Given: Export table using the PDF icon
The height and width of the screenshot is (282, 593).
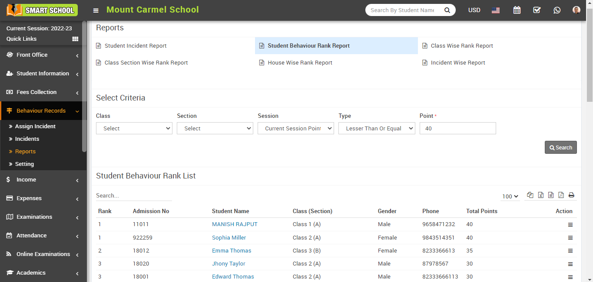Looking at the screenshot, I should coord(561,195).
